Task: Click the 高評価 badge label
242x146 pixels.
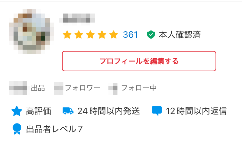Action: point(38,111)
